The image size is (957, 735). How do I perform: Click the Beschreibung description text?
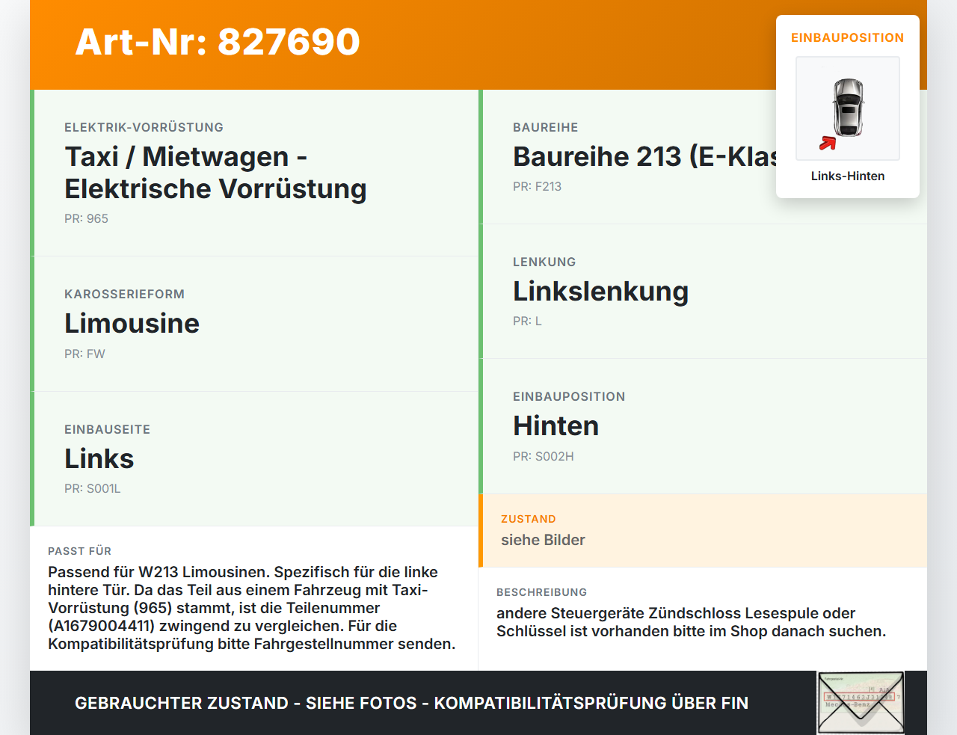coord(691,622)
